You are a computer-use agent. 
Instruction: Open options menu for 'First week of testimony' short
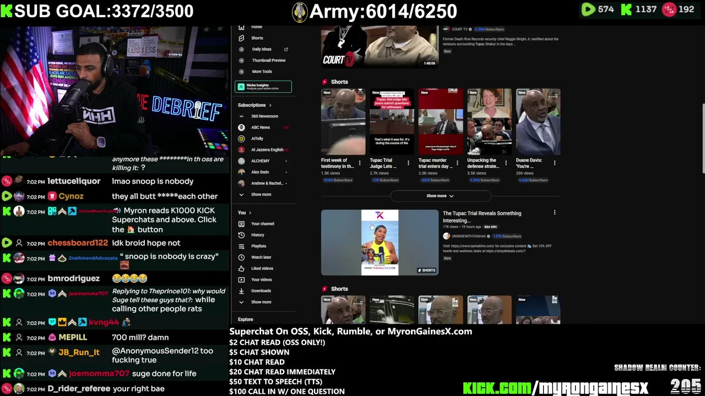[360, 163]
